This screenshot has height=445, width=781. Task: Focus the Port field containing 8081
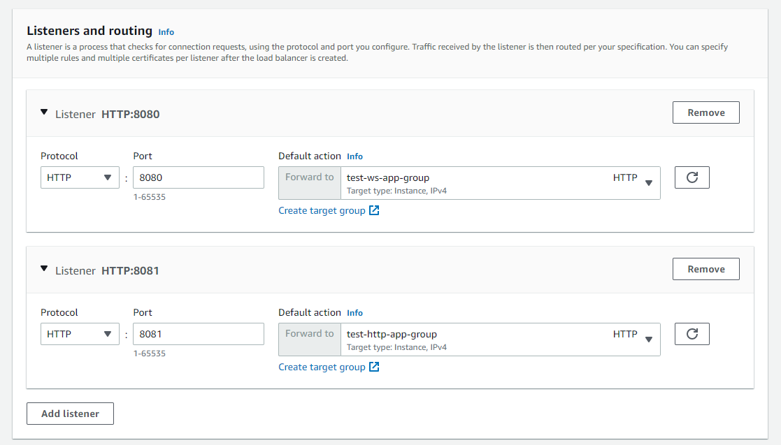[x=198, y=334]
